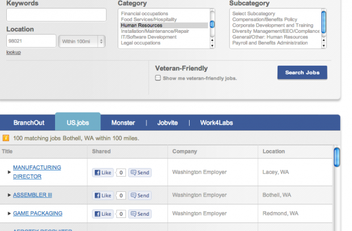352x231 pixels.
Task: Click Subcategory list scroll down arrow
Action: tap(324, 46)
